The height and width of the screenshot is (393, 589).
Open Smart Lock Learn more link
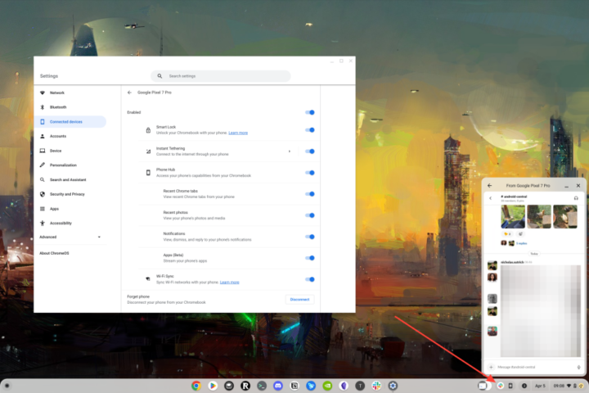[x=238, y=133]
